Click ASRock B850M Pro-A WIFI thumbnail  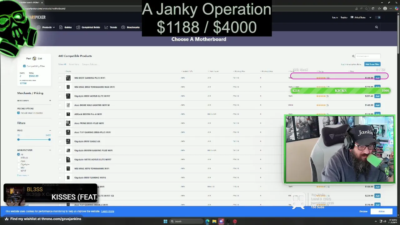click(68, 114)
